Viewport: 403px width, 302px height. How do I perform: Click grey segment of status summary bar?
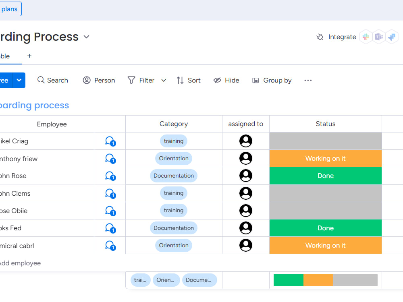355,280
